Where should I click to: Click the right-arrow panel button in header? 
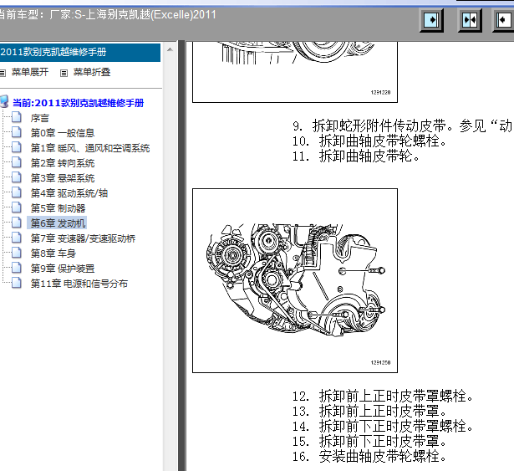coord(432,20)
